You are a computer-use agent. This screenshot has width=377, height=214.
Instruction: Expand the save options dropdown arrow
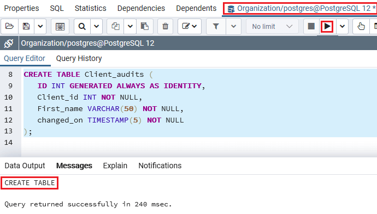40,26
